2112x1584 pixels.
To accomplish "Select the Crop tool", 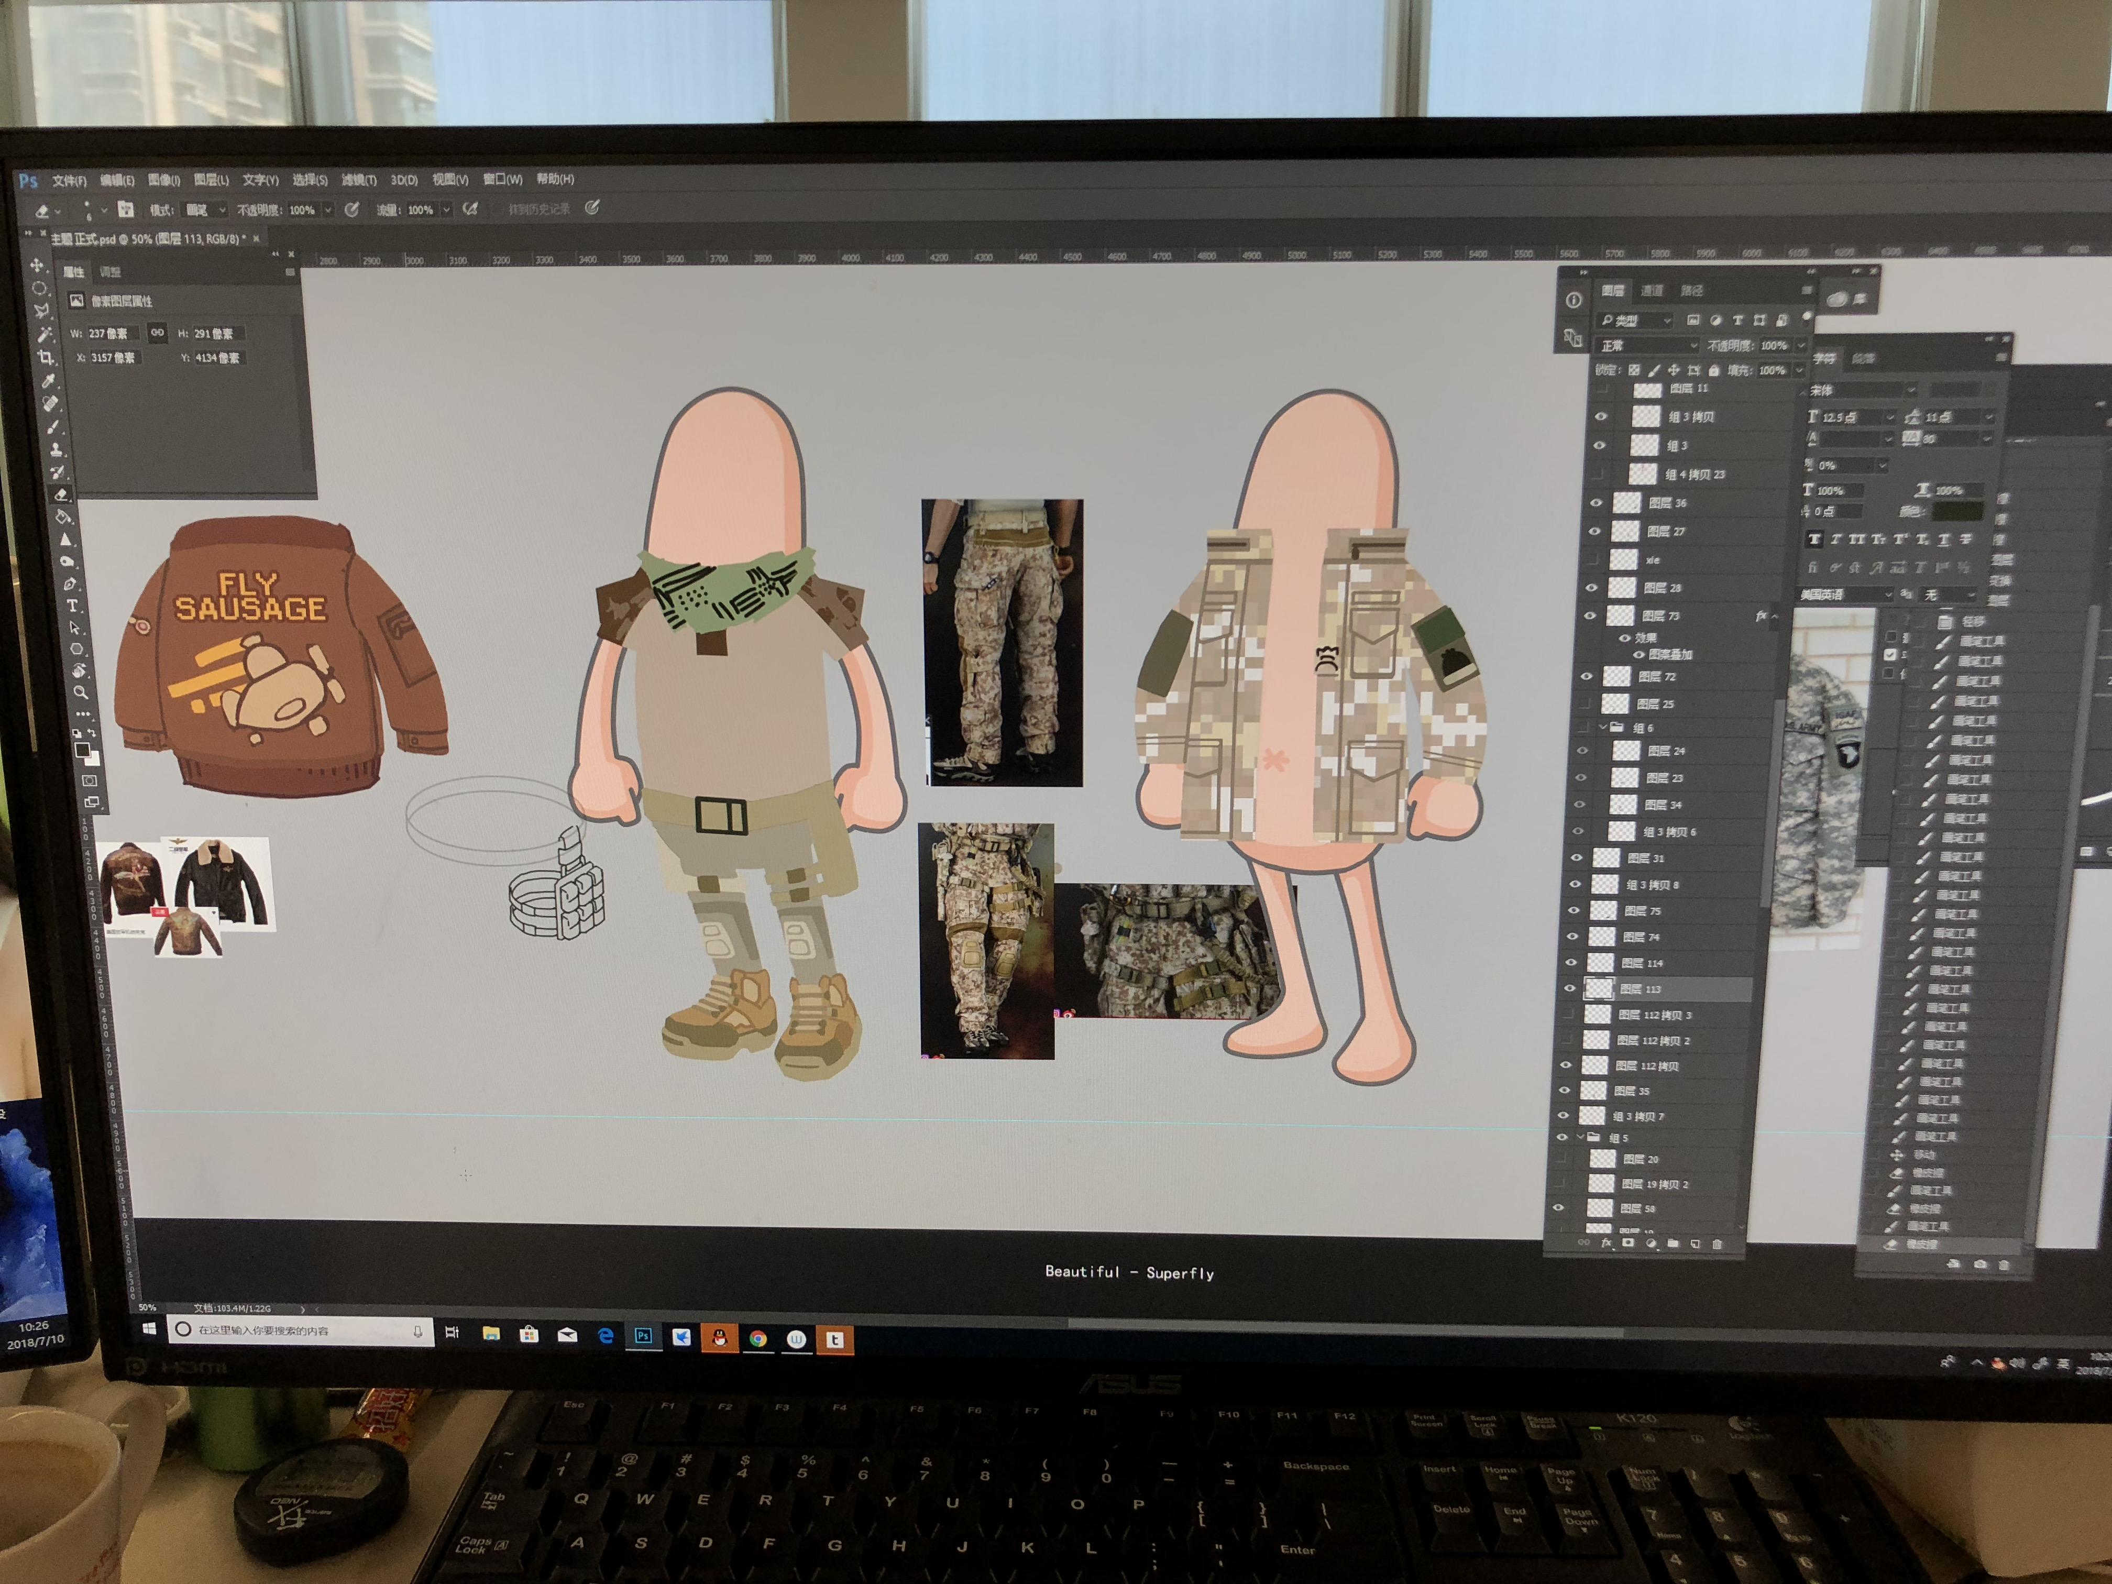I will [46, 357].
